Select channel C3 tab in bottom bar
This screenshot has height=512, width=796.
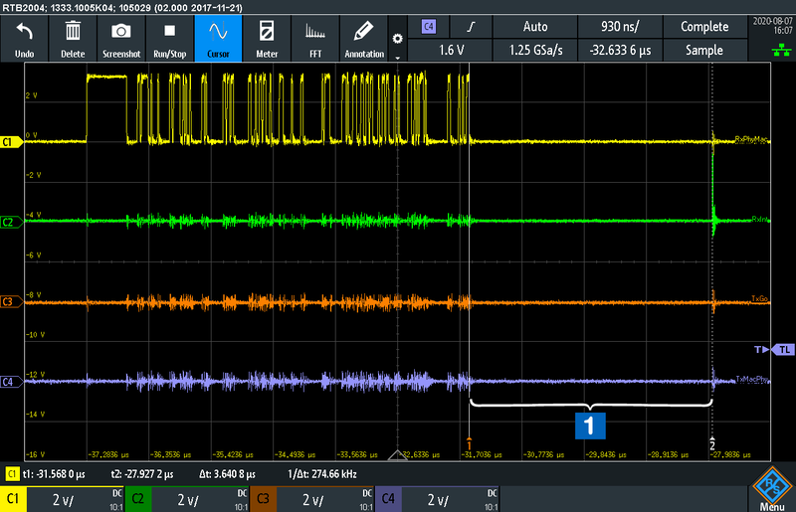coord(265,499)
